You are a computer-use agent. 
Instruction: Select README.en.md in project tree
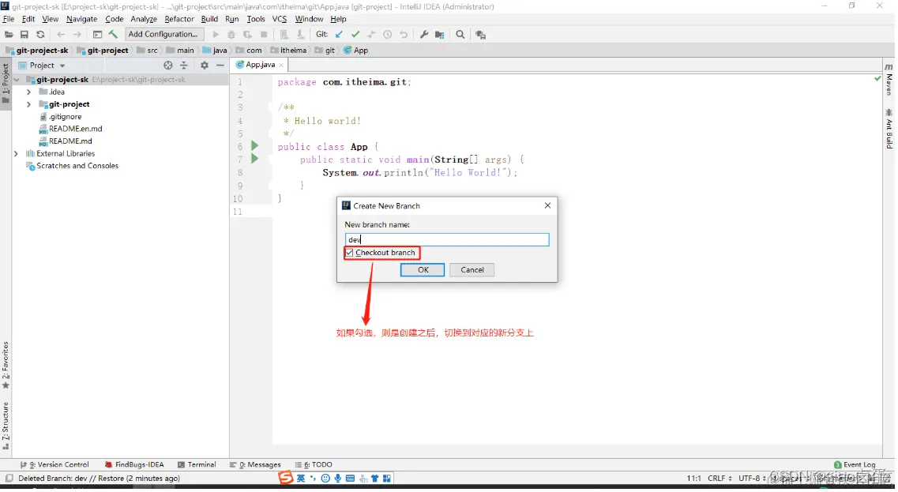pos(70,129)
